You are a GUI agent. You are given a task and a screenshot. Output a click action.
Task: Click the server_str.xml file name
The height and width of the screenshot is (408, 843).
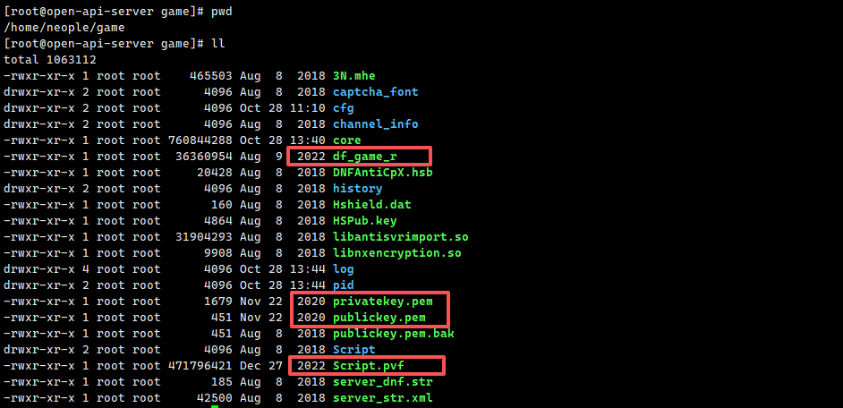point(382,398)
